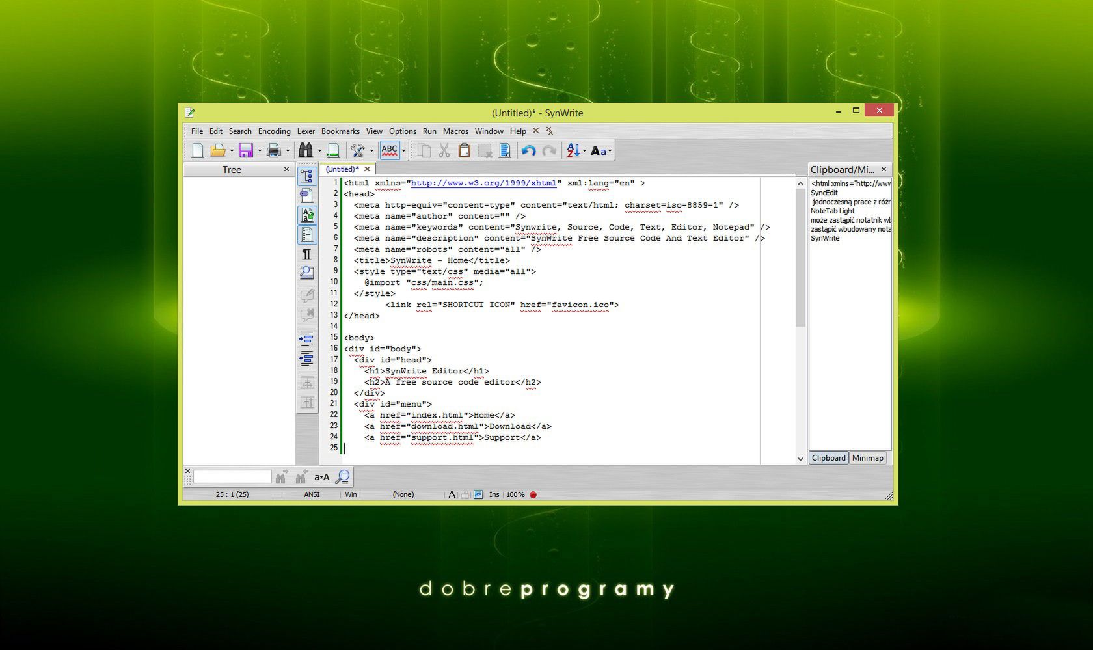Close the quick search bar
Screen dimensions: 1093x650
(x=187, y=471)
